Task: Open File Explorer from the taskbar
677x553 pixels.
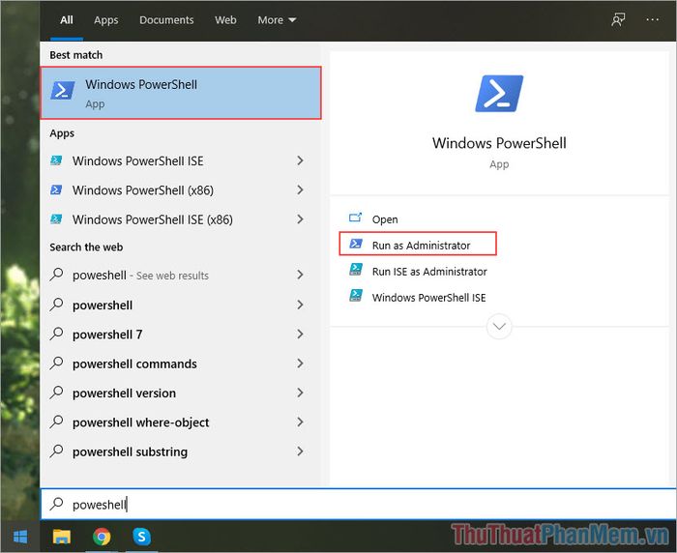Action: click(62, 537)
